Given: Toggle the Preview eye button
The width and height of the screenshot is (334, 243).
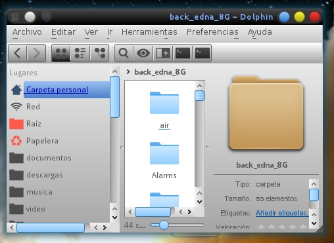Looking at the screenshot, I should pyautogui.click(x=143, y=53).
